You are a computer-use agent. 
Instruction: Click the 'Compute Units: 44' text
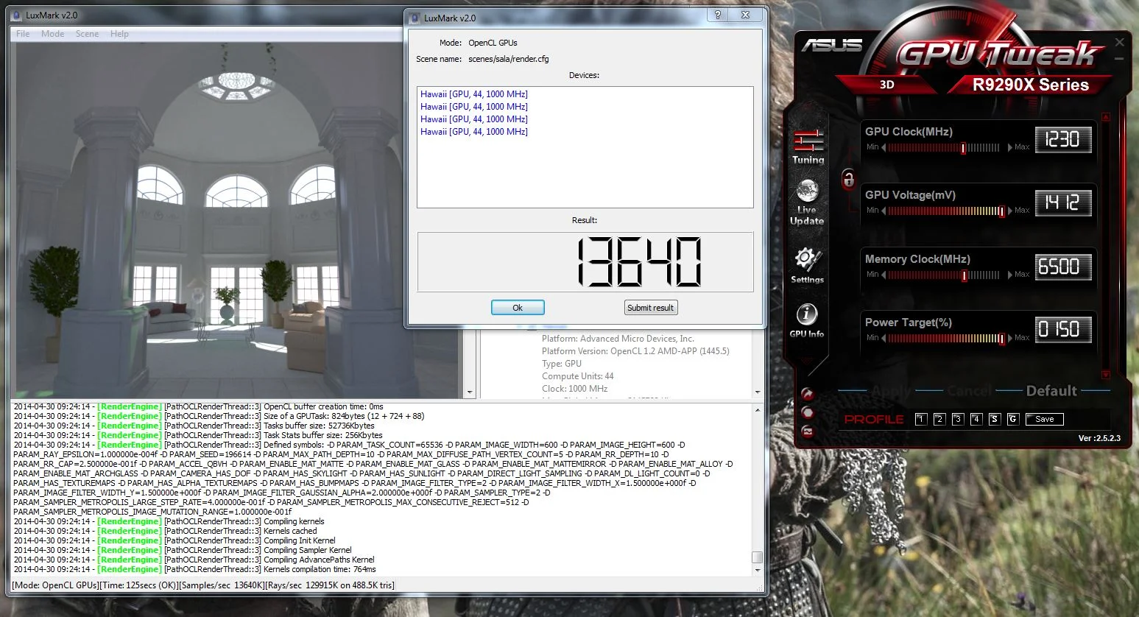click(577, 376)
